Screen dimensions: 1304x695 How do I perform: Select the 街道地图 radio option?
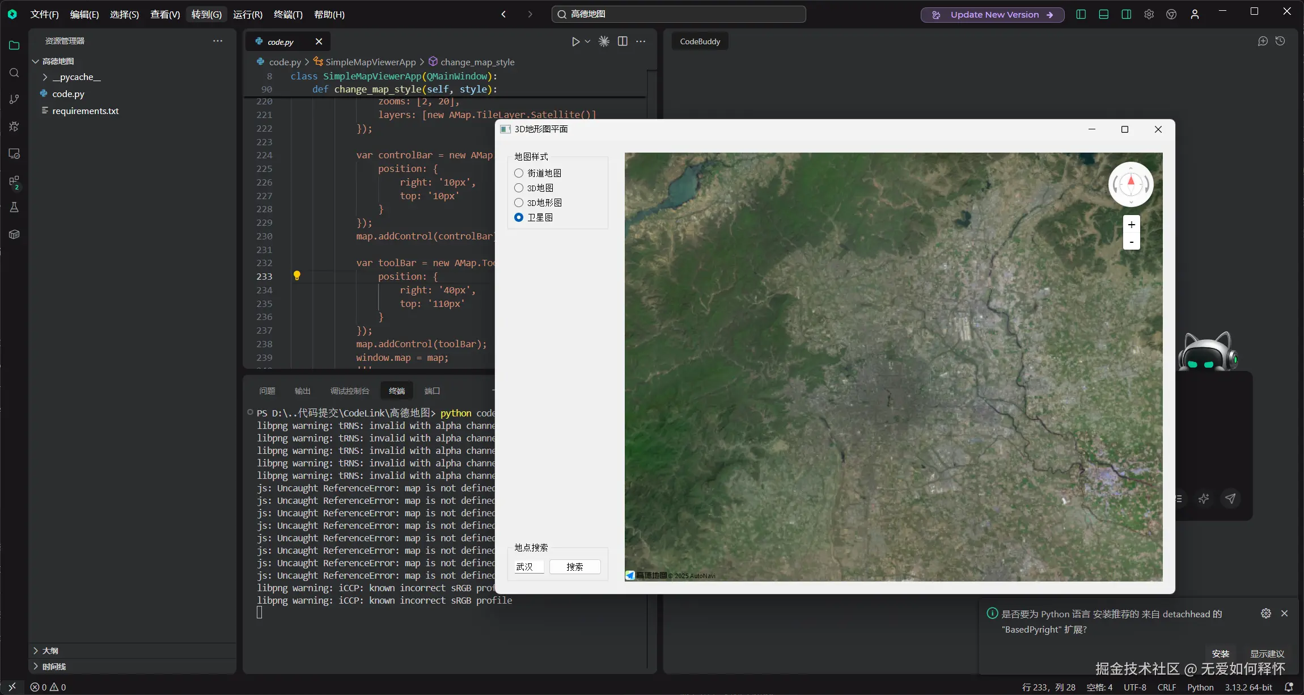519,173
